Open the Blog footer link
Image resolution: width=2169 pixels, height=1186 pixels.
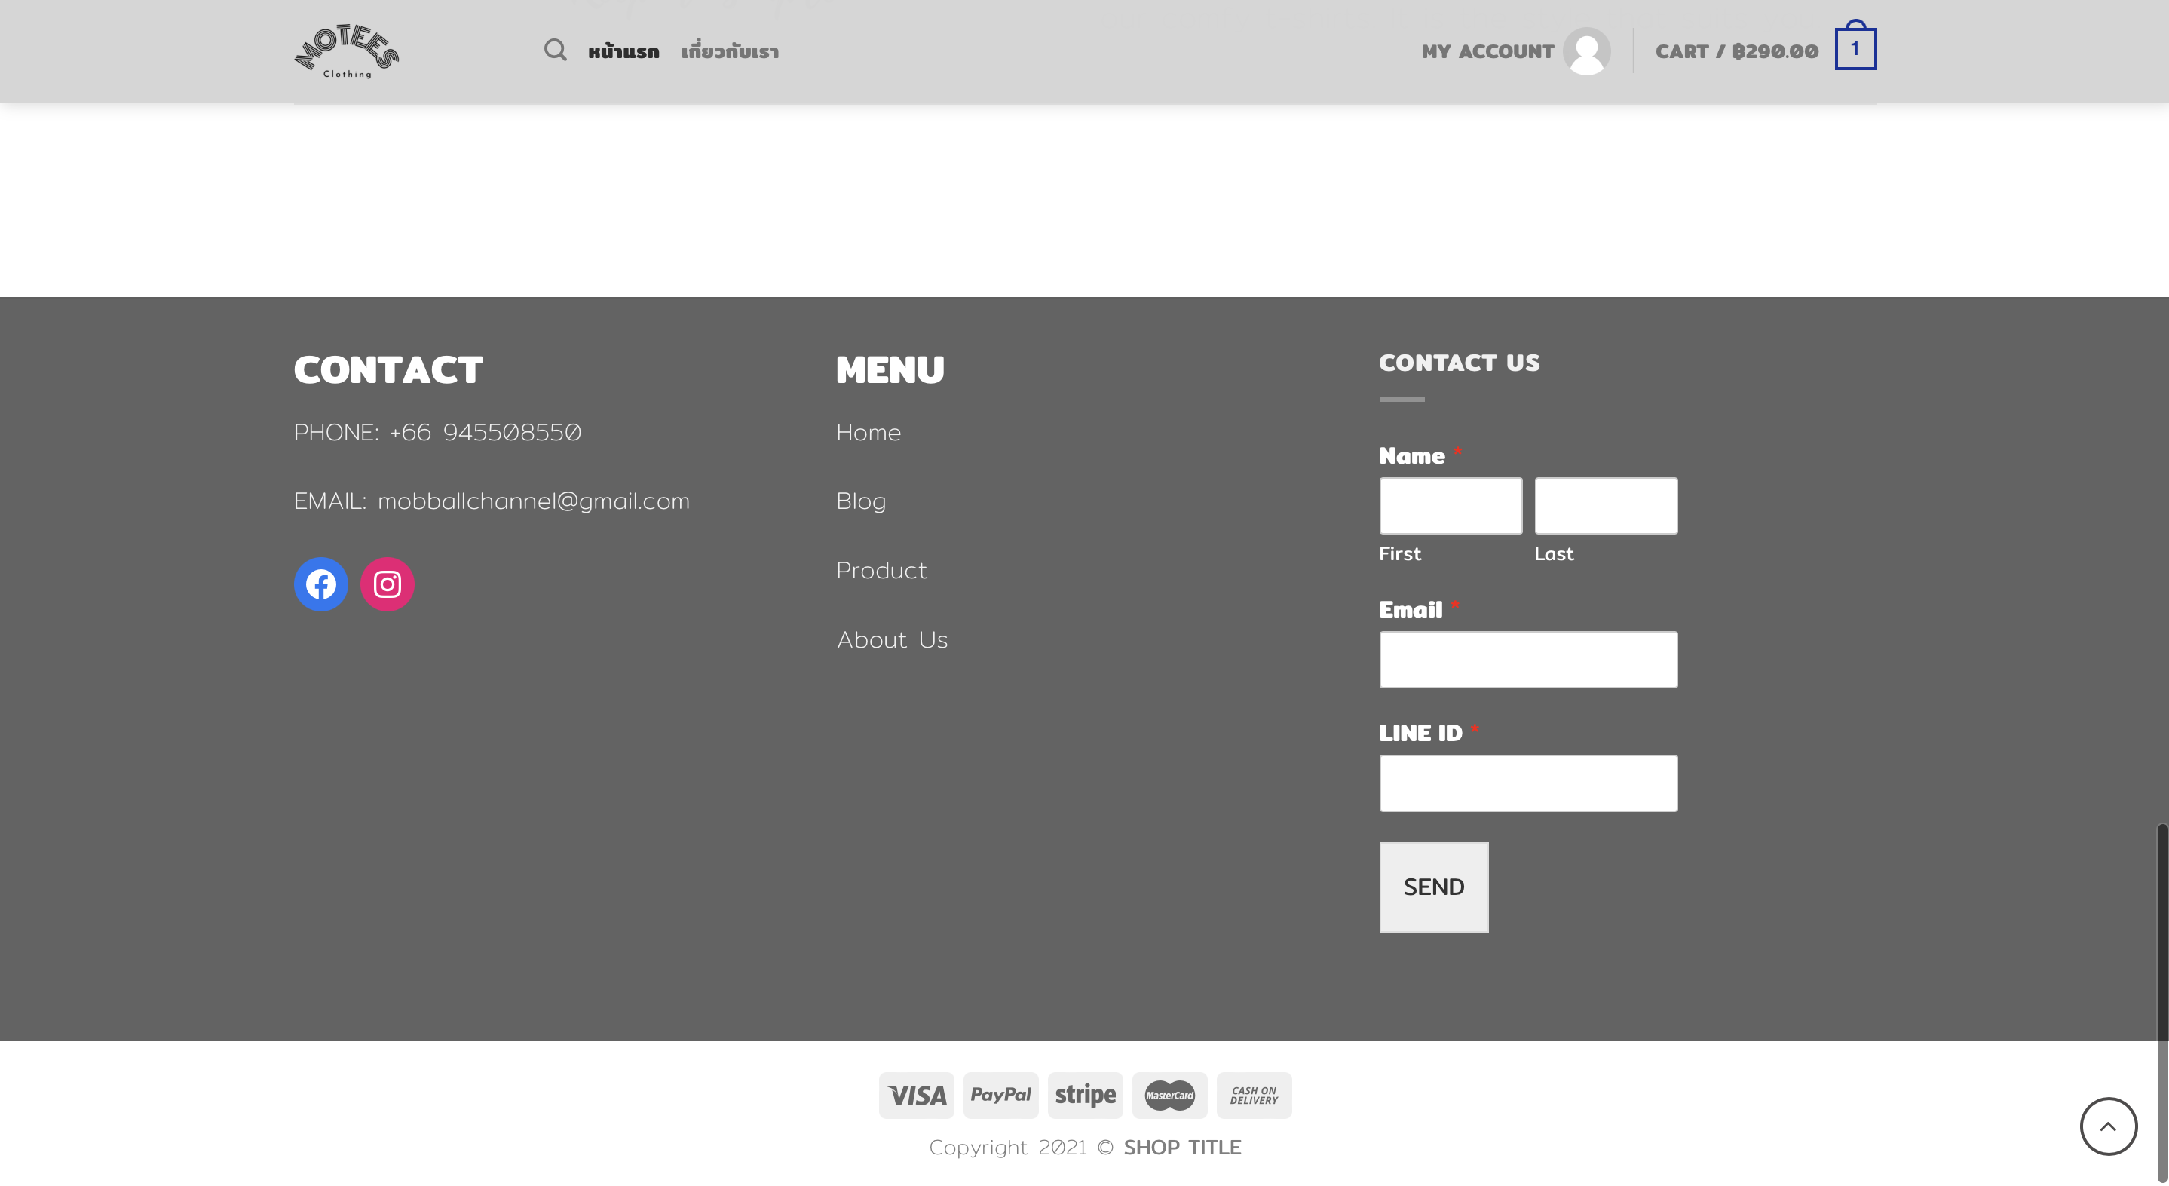(860, 502)
